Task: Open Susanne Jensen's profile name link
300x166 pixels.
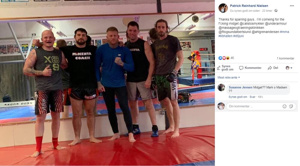Action: click(x=241, y=87)
